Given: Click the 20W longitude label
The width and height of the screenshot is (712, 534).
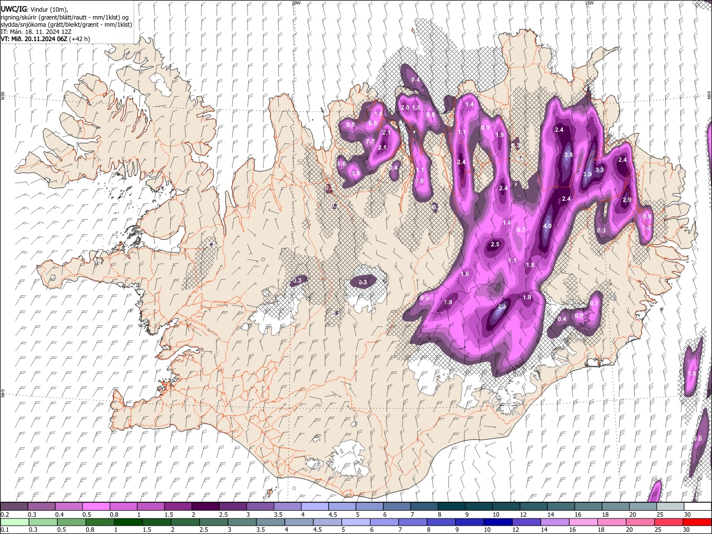Looking at the screenshot, I should (296, 3).
